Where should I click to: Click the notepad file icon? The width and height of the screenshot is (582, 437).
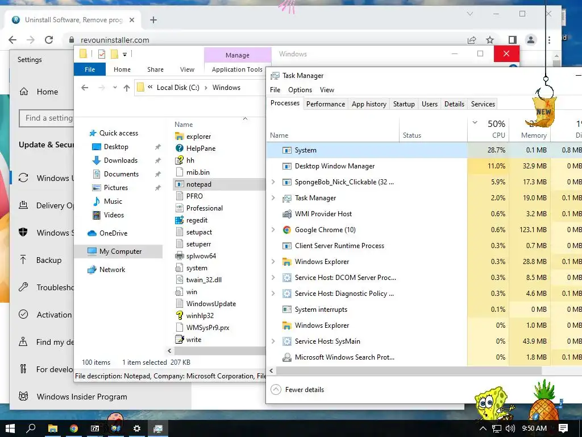(x=179, y=184)
